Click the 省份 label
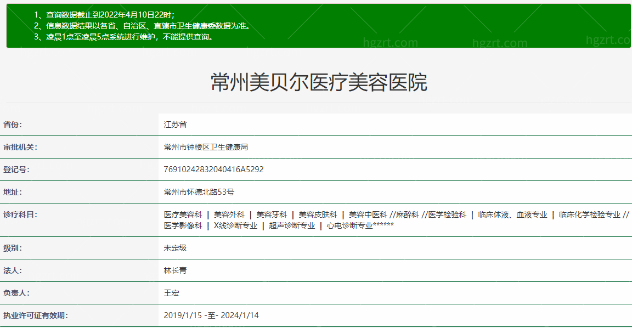632x328 pixels. pyautogui.click(x=13, y=125)
